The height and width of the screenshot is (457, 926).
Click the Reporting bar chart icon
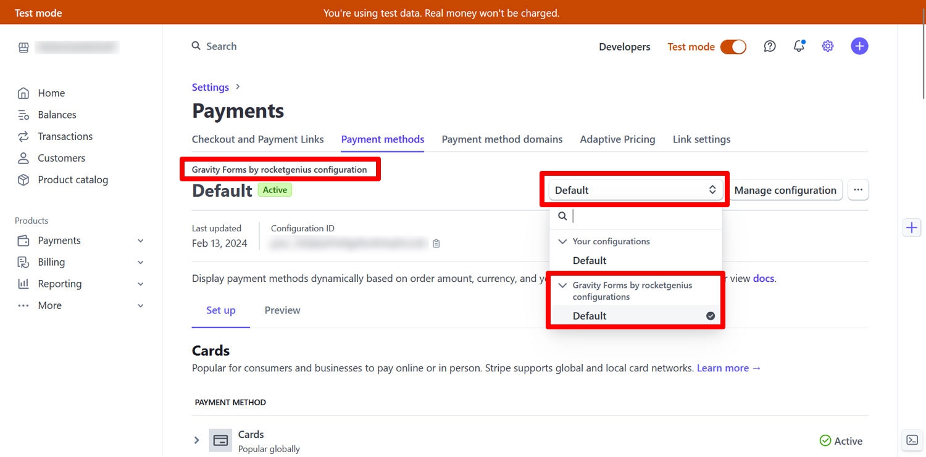(x=23, y=284)
